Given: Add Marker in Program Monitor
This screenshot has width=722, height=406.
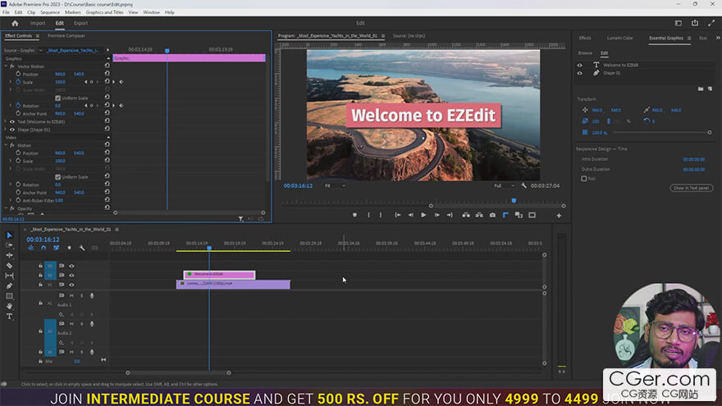Looking at the screenshot, I should click(x=354, y=215).
